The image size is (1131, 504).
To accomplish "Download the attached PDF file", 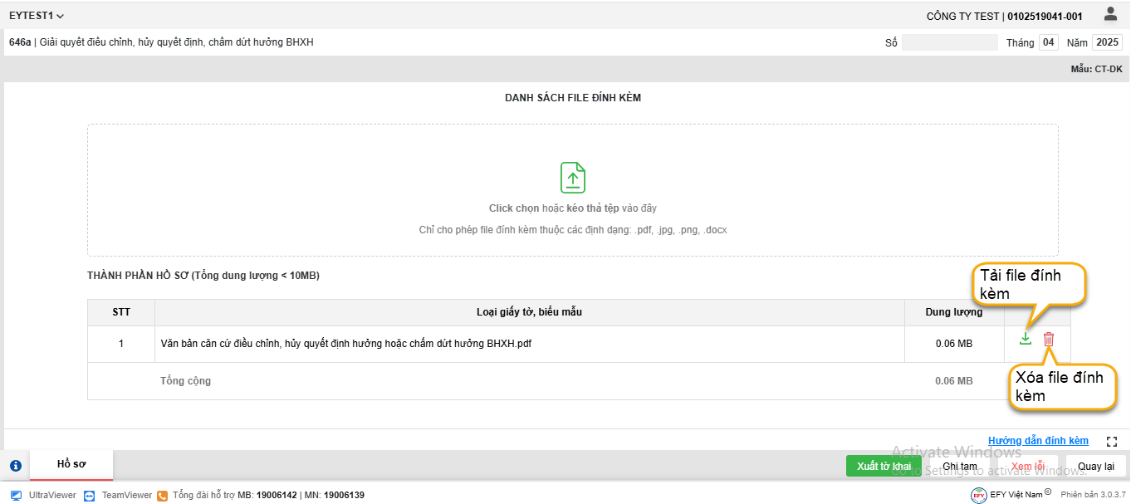I will coord(1026,339).
